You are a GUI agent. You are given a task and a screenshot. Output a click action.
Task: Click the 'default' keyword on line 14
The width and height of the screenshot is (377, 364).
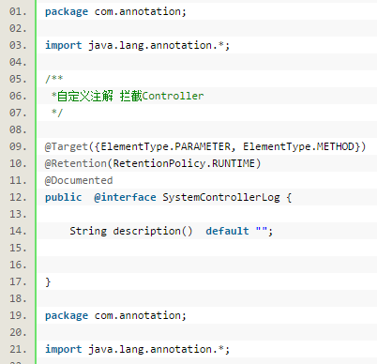point(227,231)
